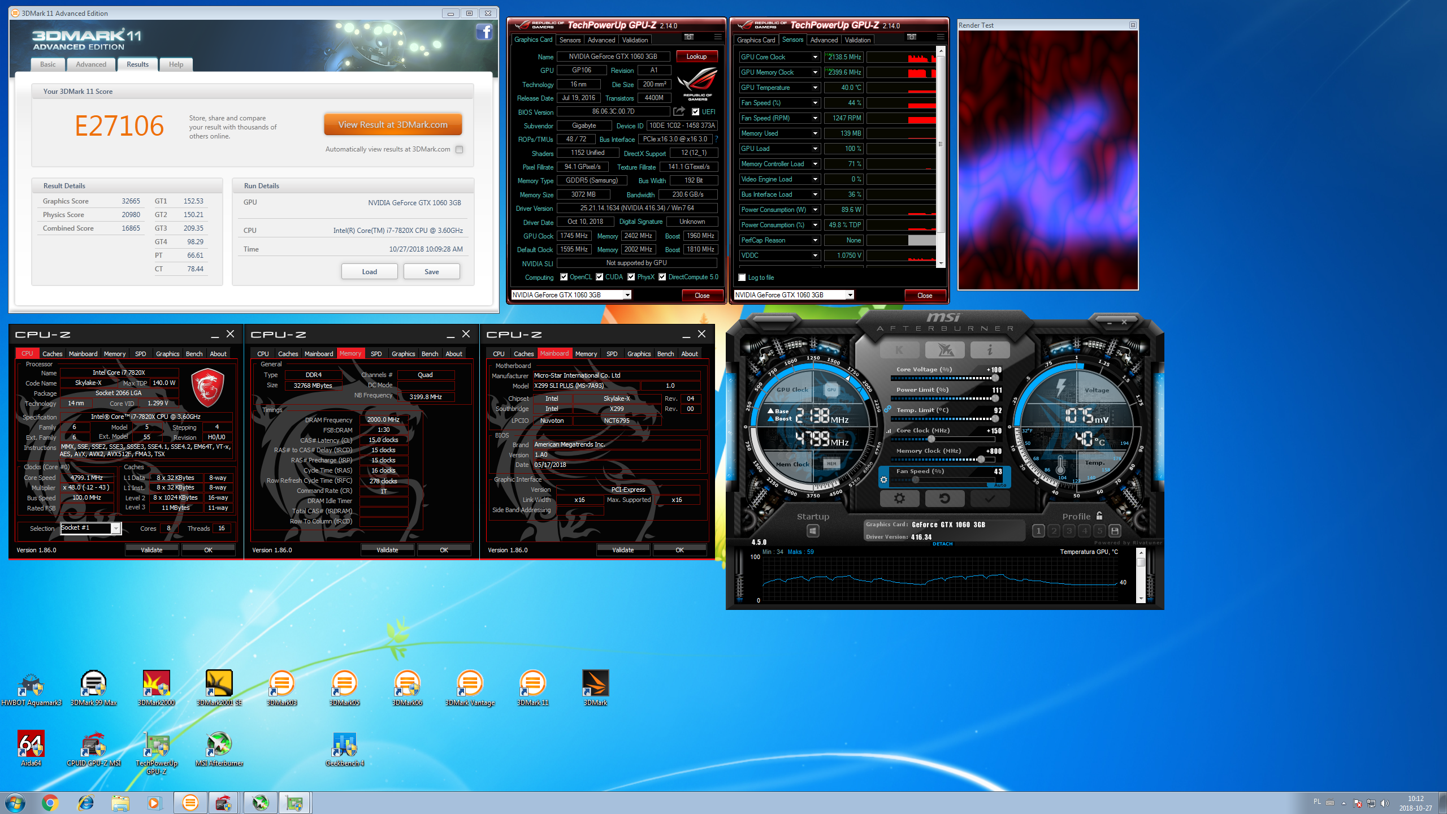Open Internet Explorer from the taskbar

tap(85, 803)
